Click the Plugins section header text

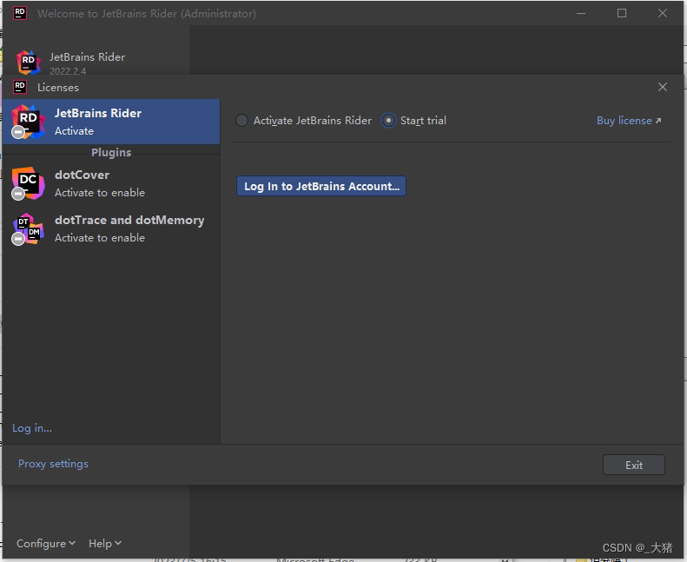pyautogui.click(x=111, y=152)
